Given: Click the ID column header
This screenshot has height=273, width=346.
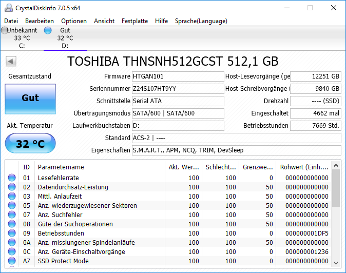Looking at the screenshot, I should pyautogui.click(x=26, y=167).
